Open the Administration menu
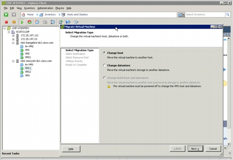This screenshot has height=160, width=233. [x=45, y=8]
